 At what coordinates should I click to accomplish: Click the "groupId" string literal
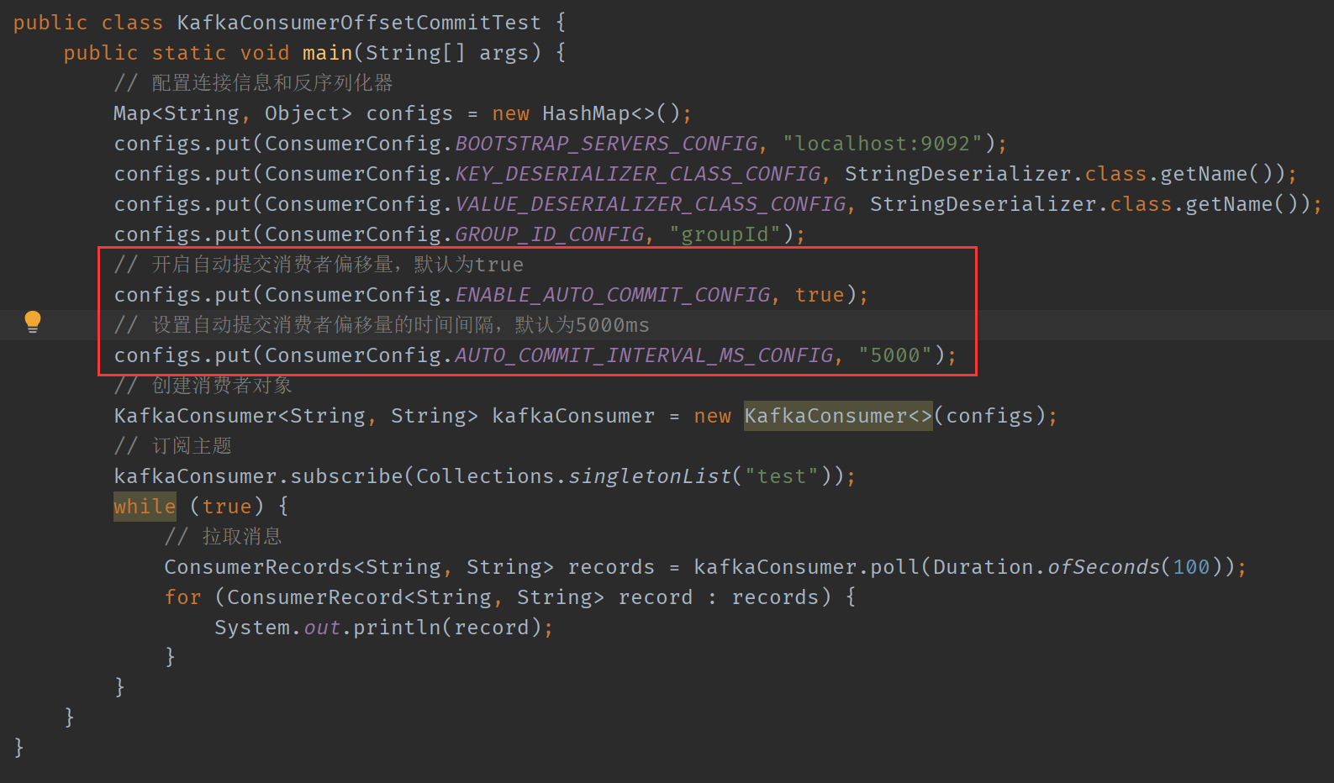[x=725, y=234]
